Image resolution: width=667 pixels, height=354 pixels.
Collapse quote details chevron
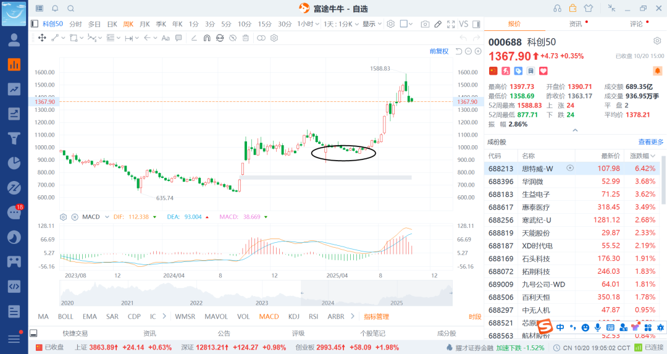click(575, 130)
